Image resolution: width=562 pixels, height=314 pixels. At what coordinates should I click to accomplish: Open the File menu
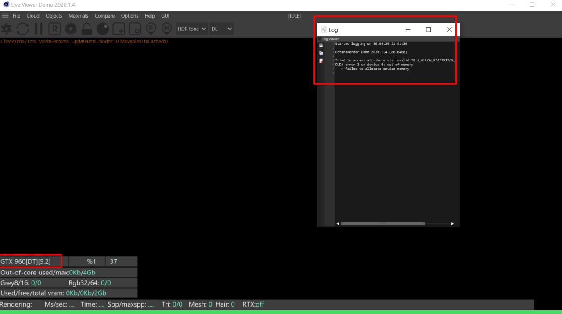(17, 16)
